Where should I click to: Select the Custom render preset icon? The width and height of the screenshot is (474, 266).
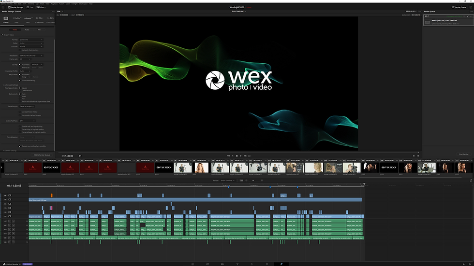pyautogui.click(x=6, y=18)
